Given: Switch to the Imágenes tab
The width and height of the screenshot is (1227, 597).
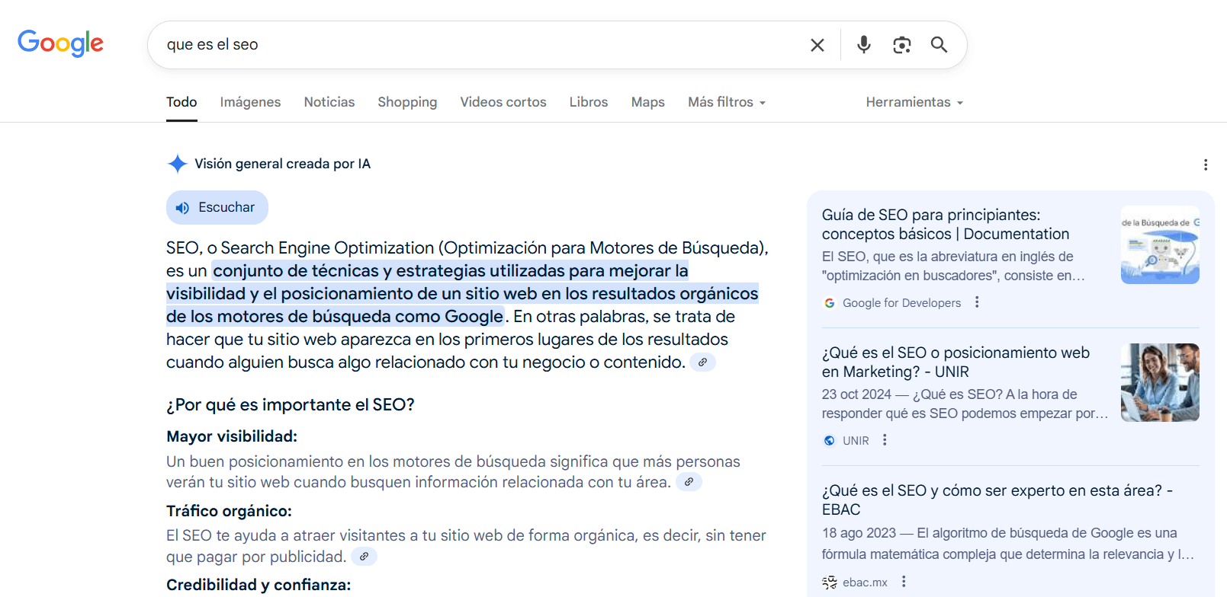Looking at the screenshot, I should [x=250, y=102].
